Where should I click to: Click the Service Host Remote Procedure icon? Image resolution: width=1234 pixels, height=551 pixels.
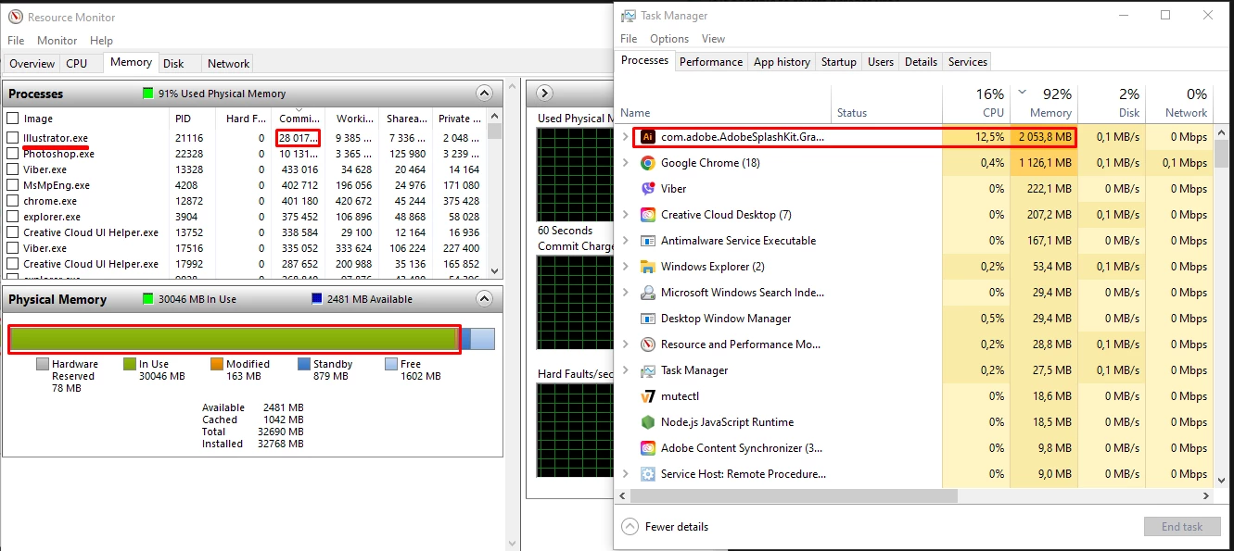click(x=648, y=474)
